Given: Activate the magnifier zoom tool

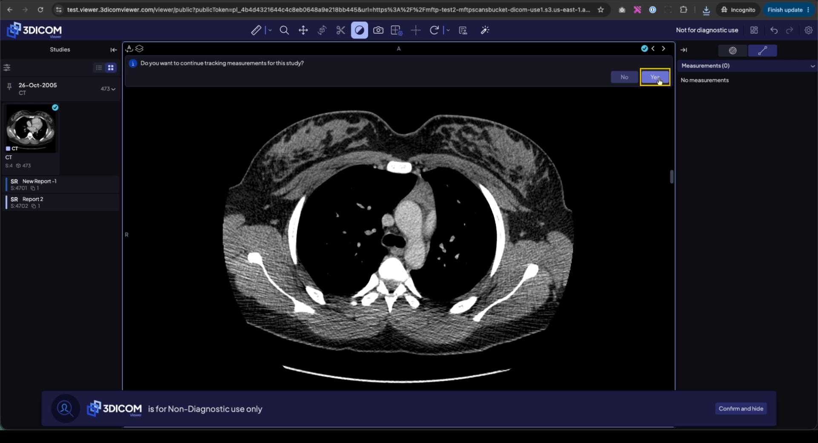Looking at the screenshot, I should pyautogui.click(x=284, y=30).
